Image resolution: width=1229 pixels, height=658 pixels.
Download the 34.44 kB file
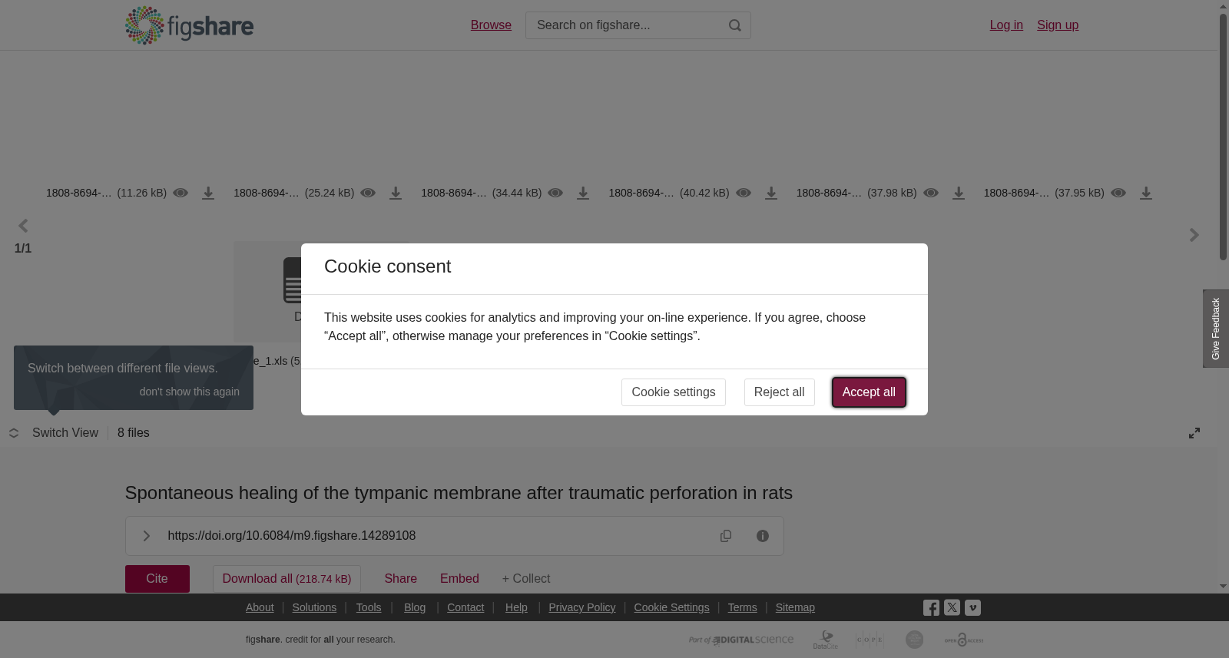point(583,193)
